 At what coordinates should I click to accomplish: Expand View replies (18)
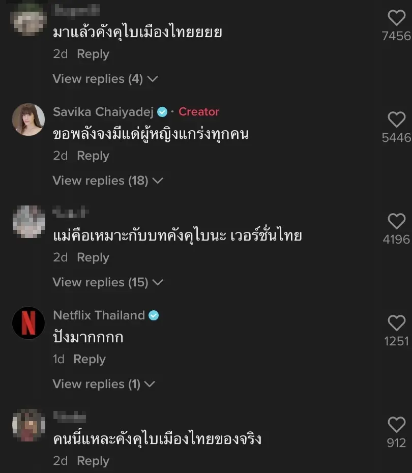click(107, 181)
